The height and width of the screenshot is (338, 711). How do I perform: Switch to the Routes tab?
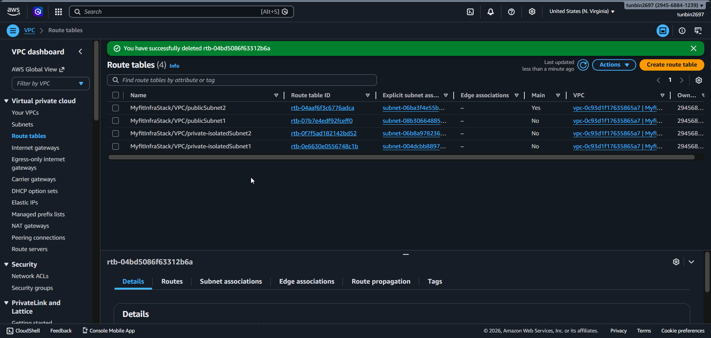172,281
